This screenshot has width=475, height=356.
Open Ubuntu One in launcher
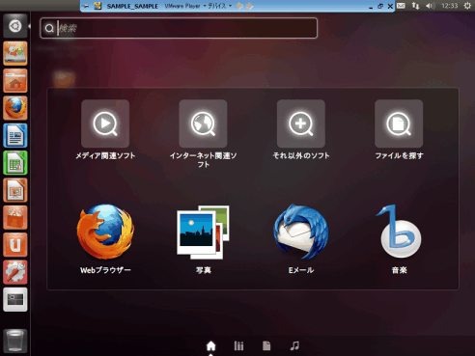click(15, 245)
